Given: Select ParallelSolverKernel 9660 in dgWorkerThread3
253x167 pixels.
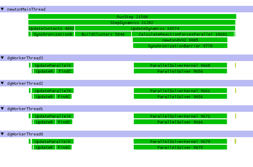Looking at the screenshot, I should click(180, 65).
